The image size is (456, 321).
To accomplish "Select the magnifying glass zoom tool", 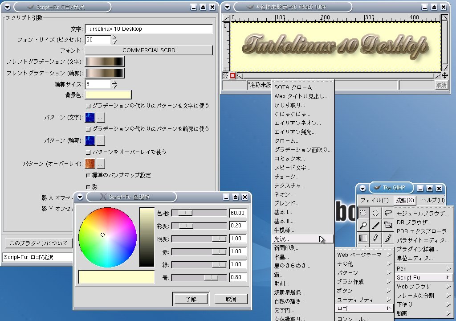I will coord(364,226).
